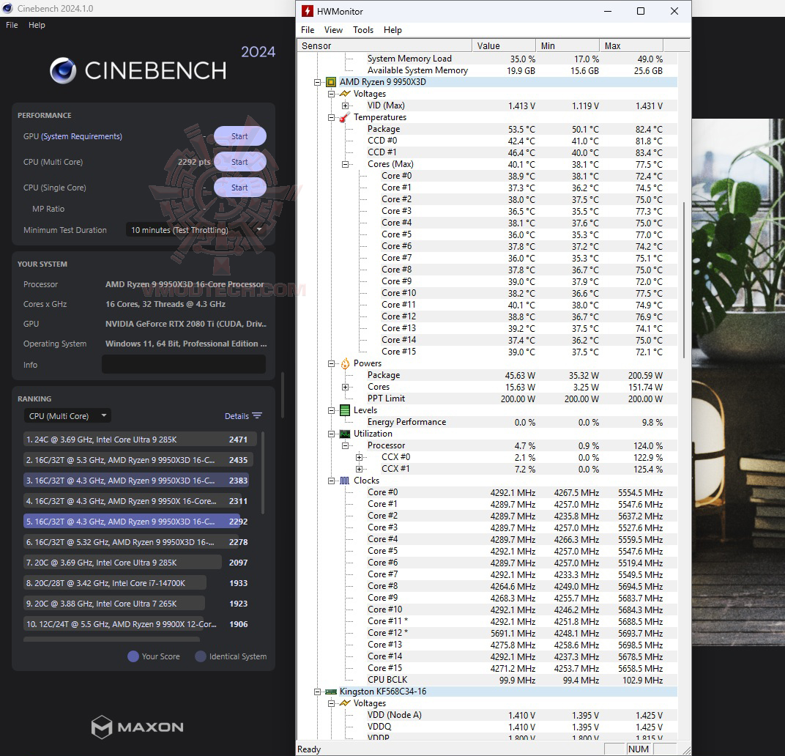Image resolution: width=785 pixels, height=756 pixels.
Task: Click the AMD Ryzen 9 9950X3D chip icon
Action: (331, 82)
